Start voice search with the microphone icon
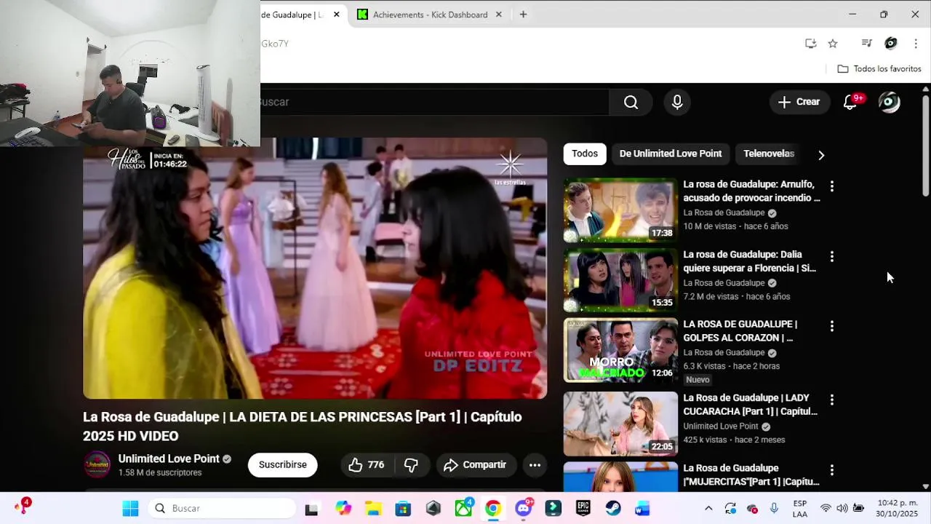The width and height of the screenshot is (931, 524). pyautogui.click(x=677, y=103)
